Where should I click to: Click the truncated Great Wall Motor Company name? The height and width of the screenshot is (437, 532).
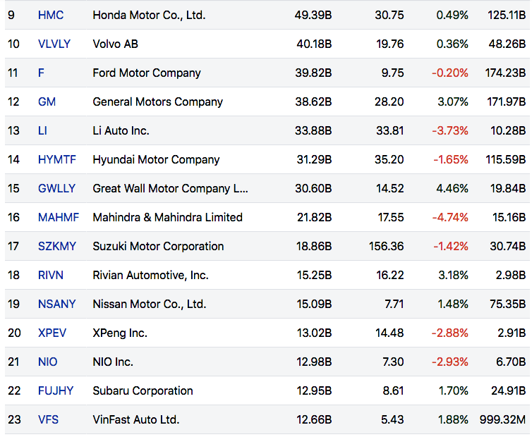[x=170, y=188]
